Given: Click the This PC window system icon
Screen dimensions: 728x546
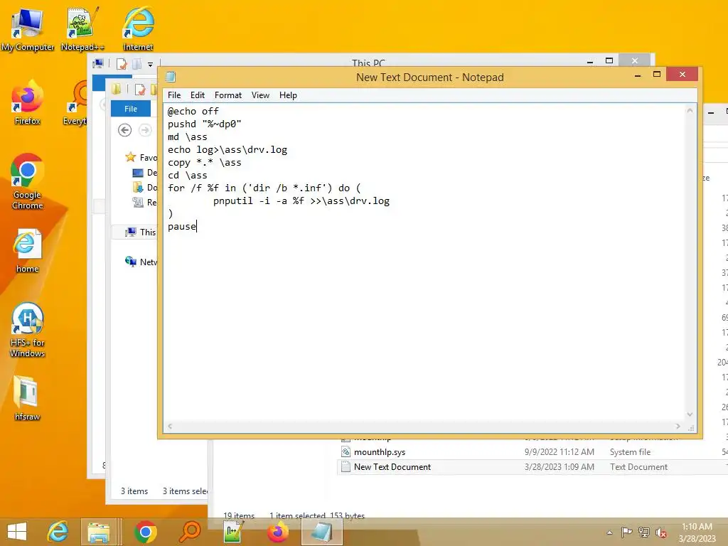Looking at the screenshot, I should [98, 63].
